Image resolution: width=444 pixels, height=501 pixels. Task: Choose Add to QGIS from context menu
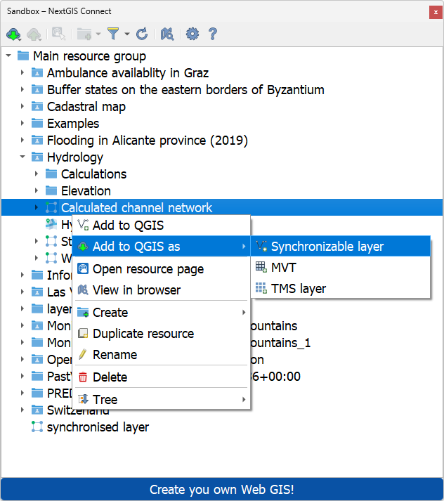click(161, 226)
